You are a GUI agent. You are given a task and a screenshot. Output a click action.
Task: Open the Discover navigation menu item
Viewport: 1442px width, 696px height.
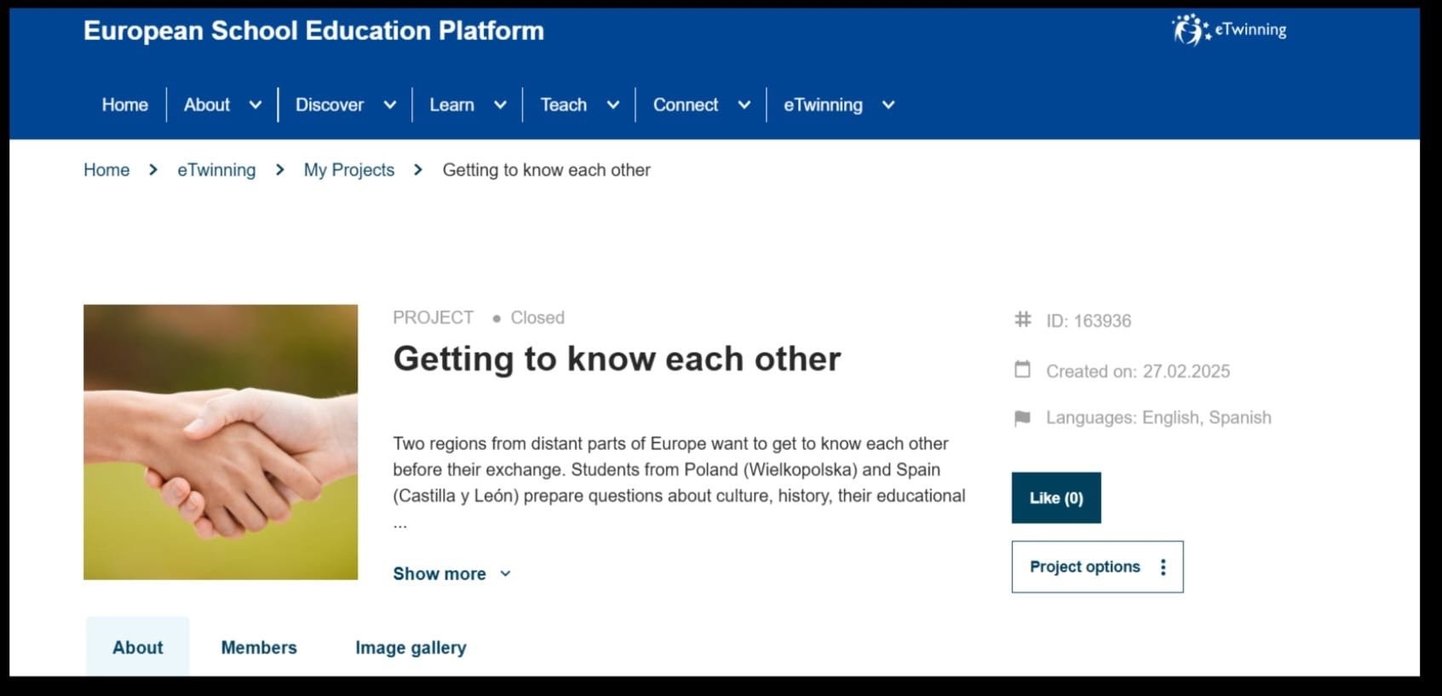point(330,105)
